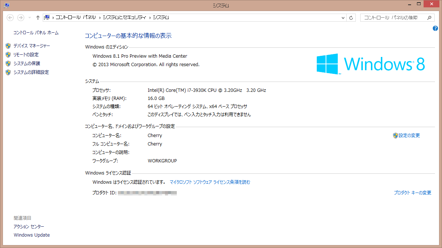The image size is (442, 248).
Task: Maximize the システム window
Action: coord(418,4)
